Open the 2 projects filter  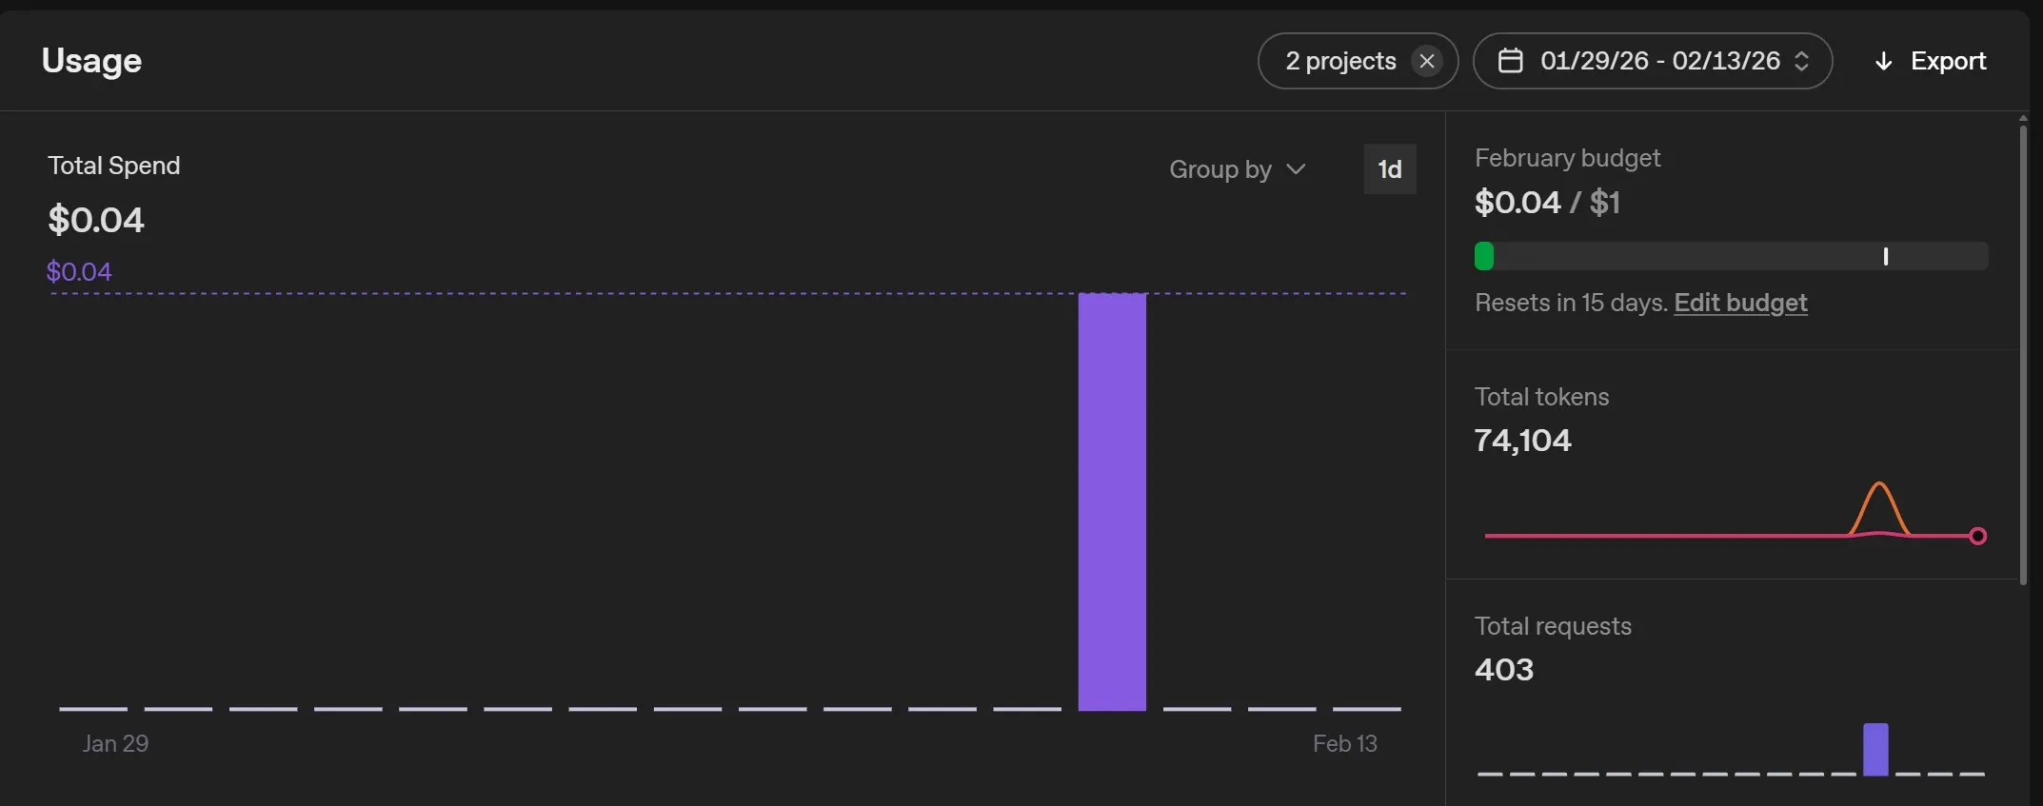tap(1340, 61)
